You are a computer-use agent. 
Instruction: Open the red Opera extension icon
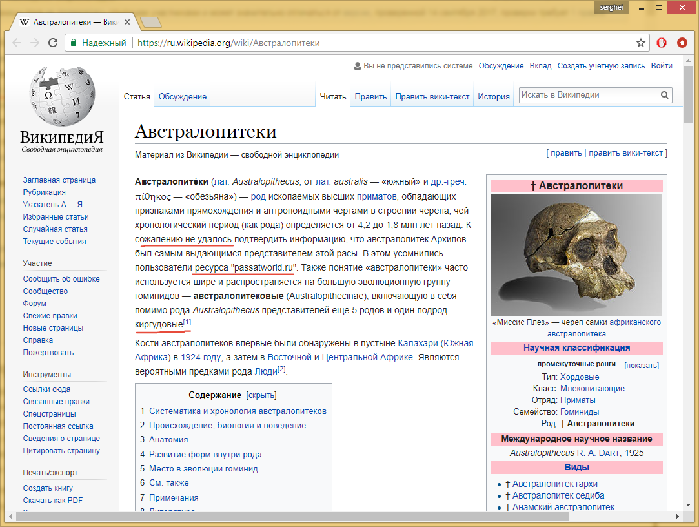click(x=662, y=43)
